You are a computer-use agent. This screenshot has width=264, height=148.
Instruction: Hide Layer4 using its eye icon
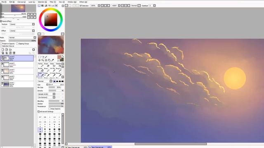pyautogui.click(x=2, y=63)
